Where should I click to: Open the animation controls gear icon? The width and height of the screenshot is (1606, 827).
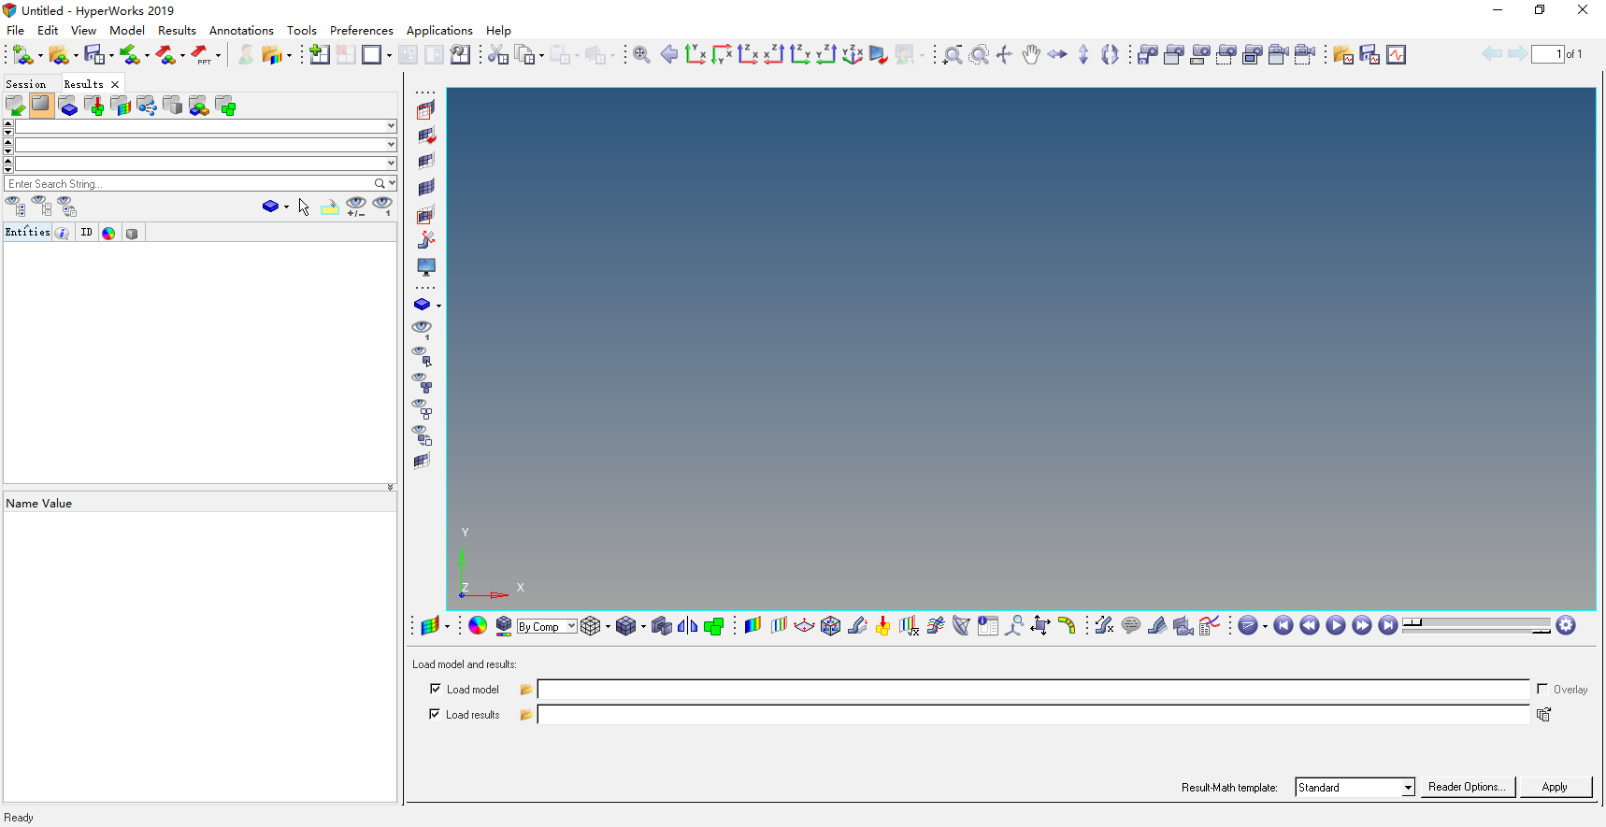pyautogui.click(x=1567, y=626)
